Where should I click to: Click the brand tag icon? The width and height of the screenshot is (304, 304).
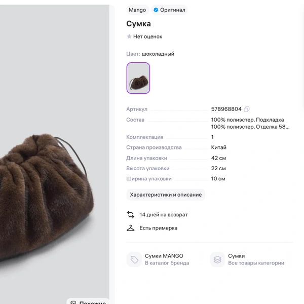point(134,259)
